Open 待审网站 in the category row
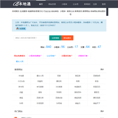 pos(94,11)
